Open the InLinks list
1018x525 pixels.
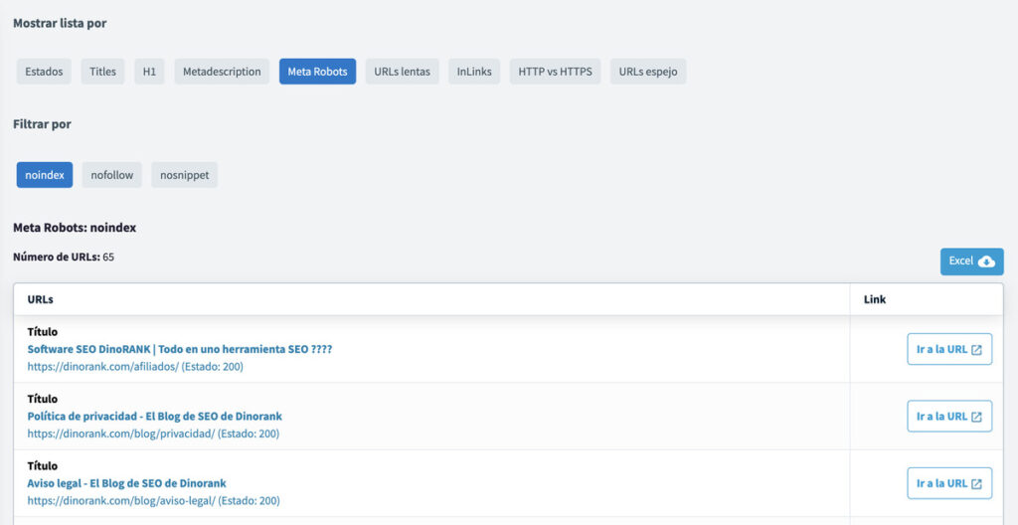[x=474, y=72]
